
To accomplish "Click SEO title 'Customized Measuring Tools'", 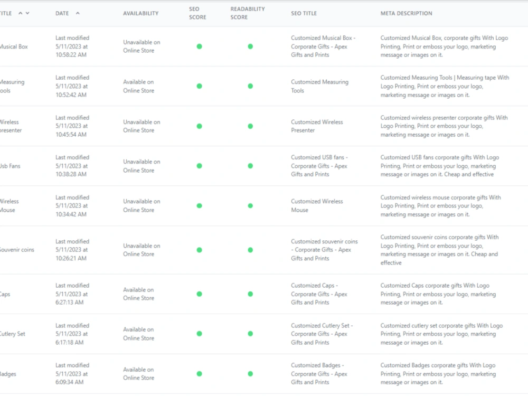I will (319, 86).
